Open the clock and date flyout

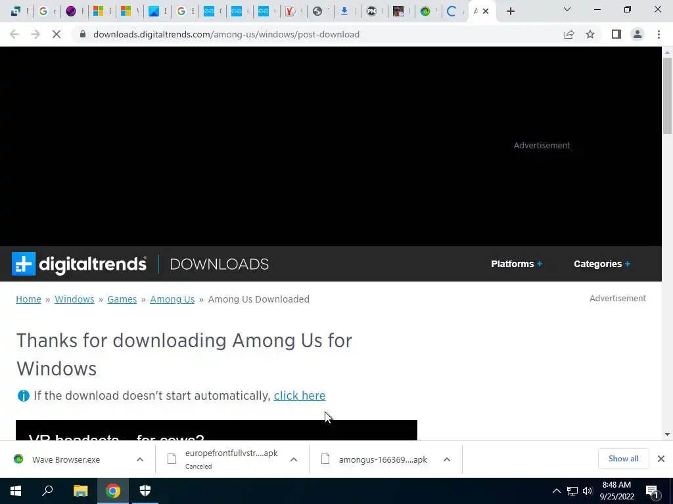click(616, 491)
